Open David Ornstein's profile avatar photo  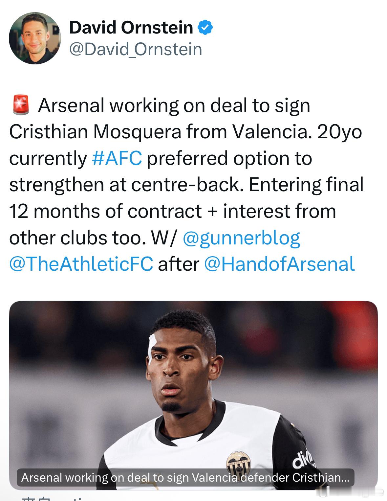35,38
